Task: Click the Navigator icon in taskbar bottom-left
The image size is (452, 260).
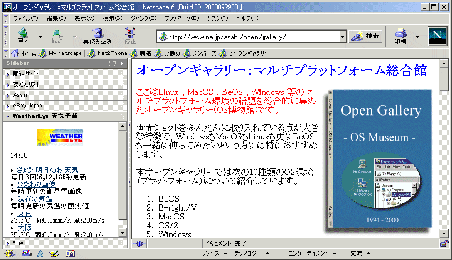Action: coord(10,253)
